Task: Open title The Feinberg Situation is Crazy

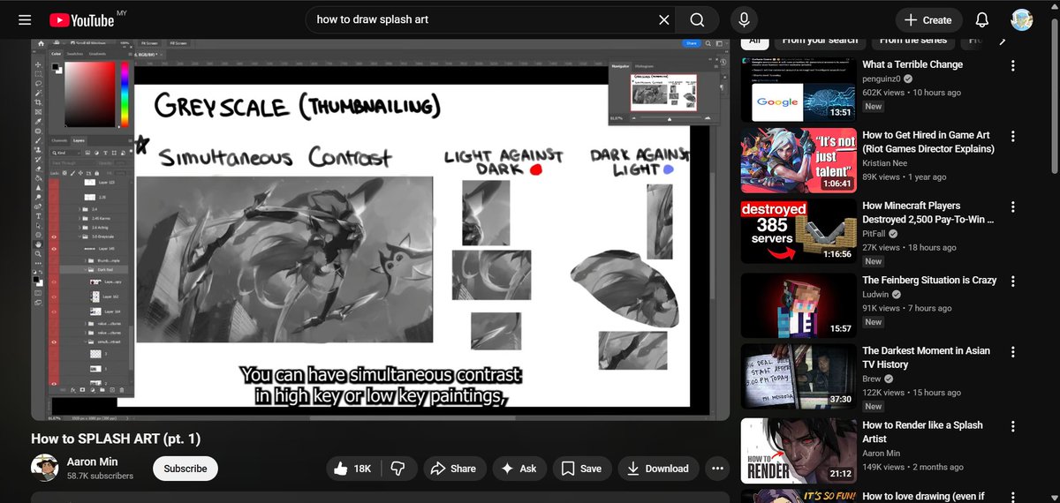Action: point(929,280)
